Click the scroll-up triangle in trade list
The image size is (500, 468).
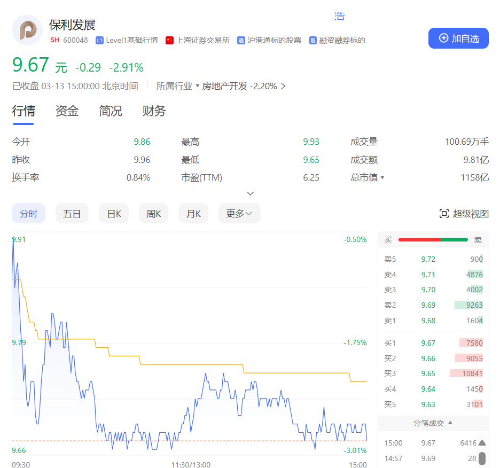click(482, 443)
